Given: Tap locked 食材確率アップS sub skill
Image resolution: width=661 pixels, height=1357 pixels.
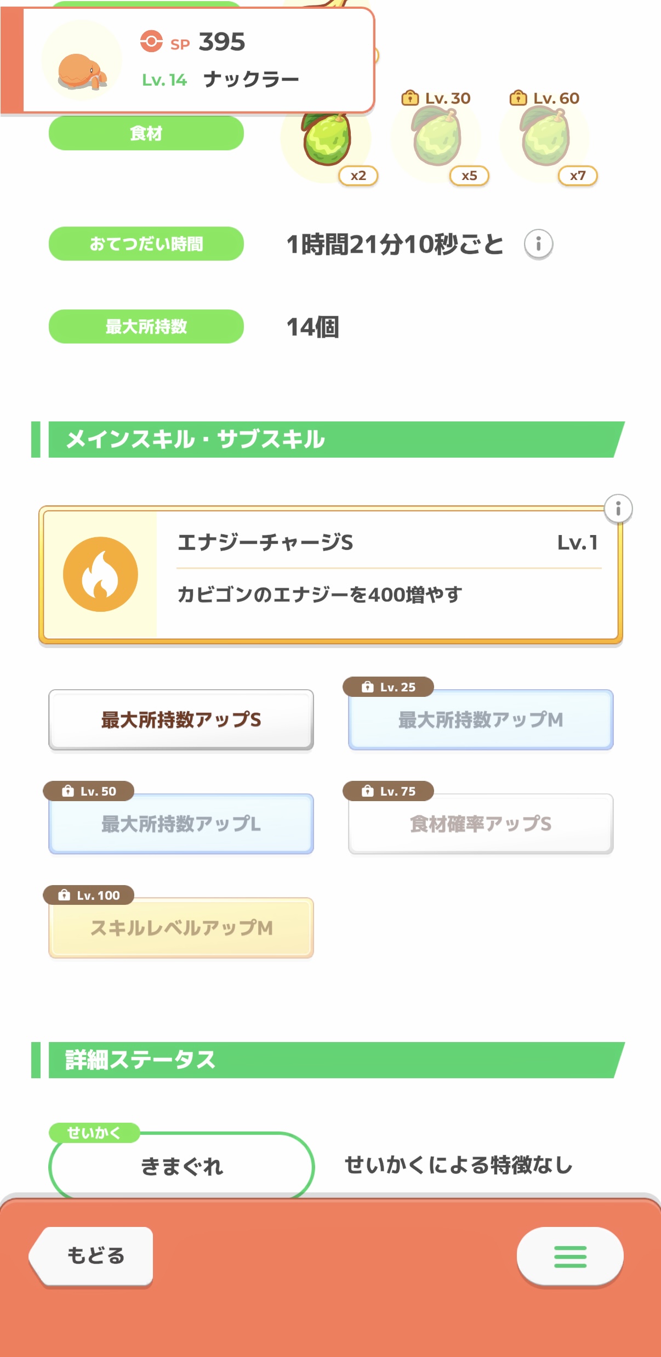Looking at the screenshot, I should point(481,824).
